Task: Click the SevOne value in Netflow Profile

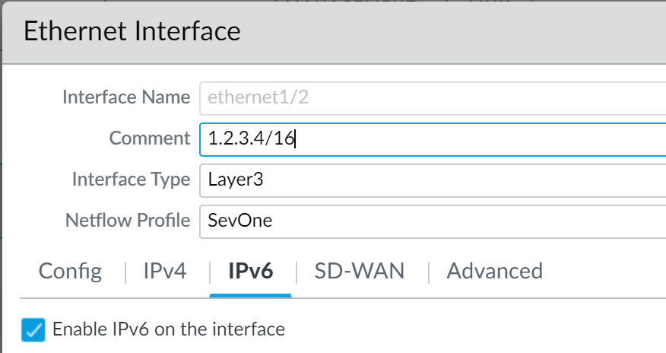Action: tap(240, 221)
